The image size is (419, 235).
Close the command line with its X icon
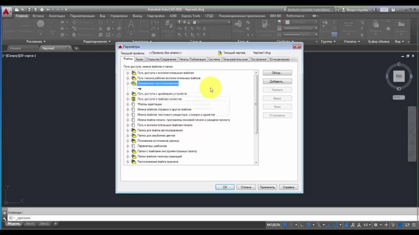click(5, 213)
